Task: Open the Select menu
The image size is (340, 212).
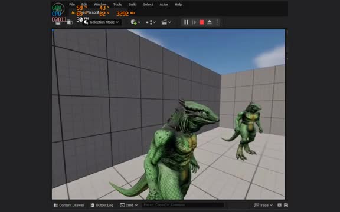Action: click(x=148, y=4)
